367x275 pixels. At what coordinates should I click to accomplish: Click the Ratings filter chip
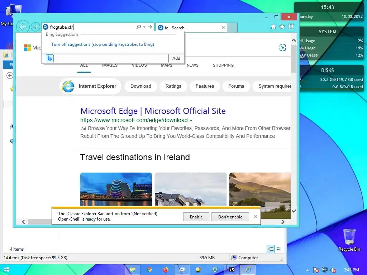[x=173, y=86]
